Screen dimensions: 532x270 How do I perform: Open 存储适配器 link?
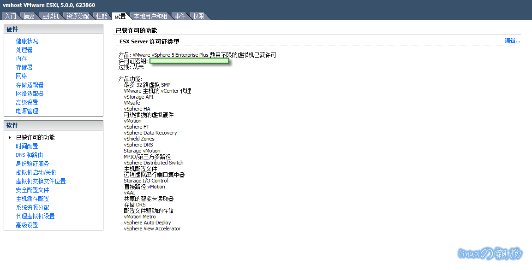[30, 85]
